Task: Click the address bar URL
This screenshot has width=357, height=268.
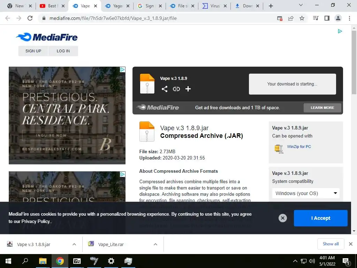Action: 113,18
